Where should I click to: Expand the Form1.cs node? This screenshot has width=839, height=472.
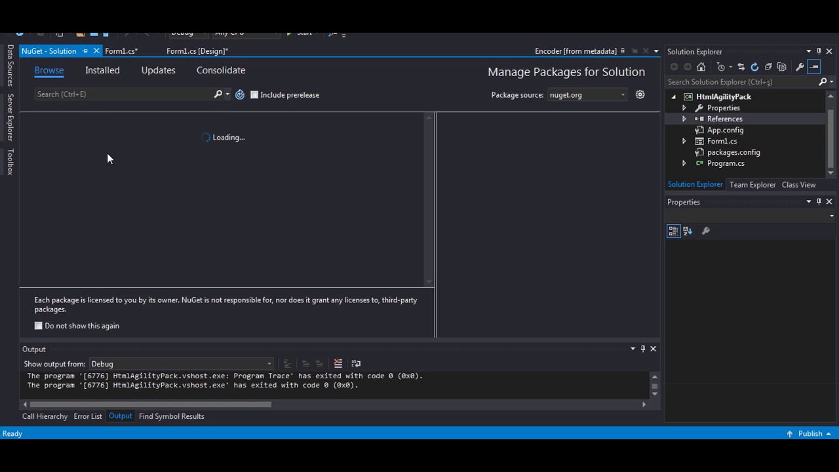pyautogui.click(x=684, y=142)
